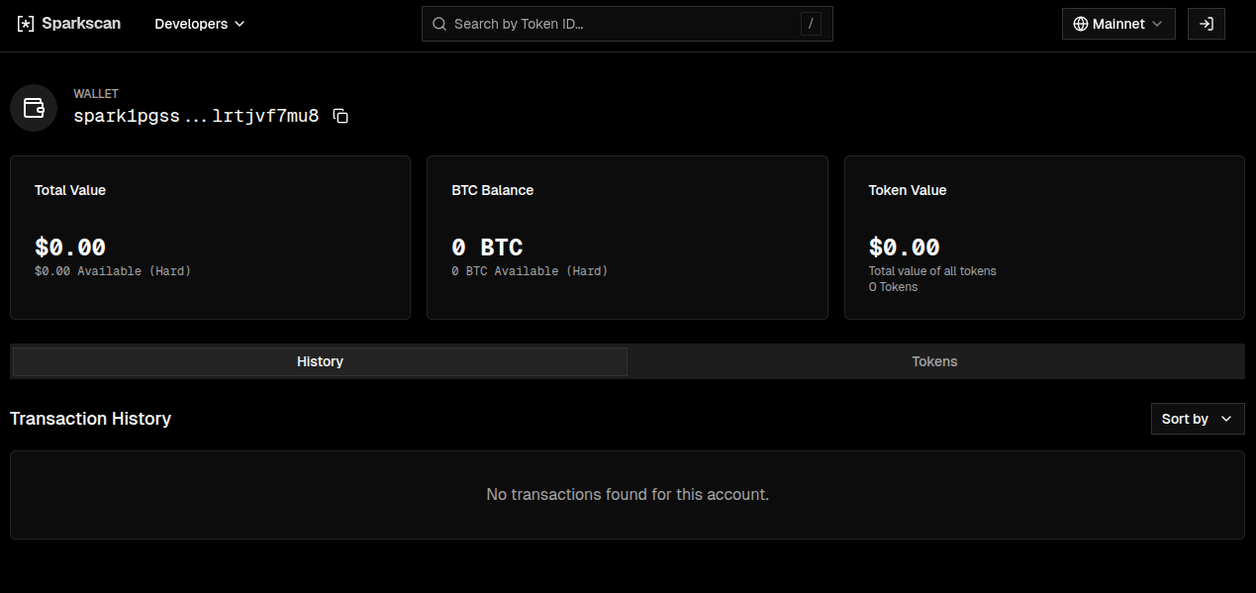Select the Token Value card

[x=1044, y=238]
